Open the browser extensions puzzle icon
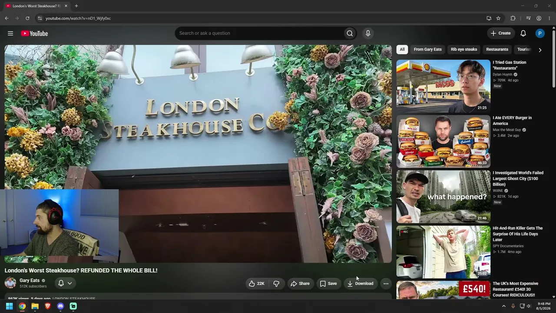This screenshot has height=313, width=556. (x=513, y=18)
